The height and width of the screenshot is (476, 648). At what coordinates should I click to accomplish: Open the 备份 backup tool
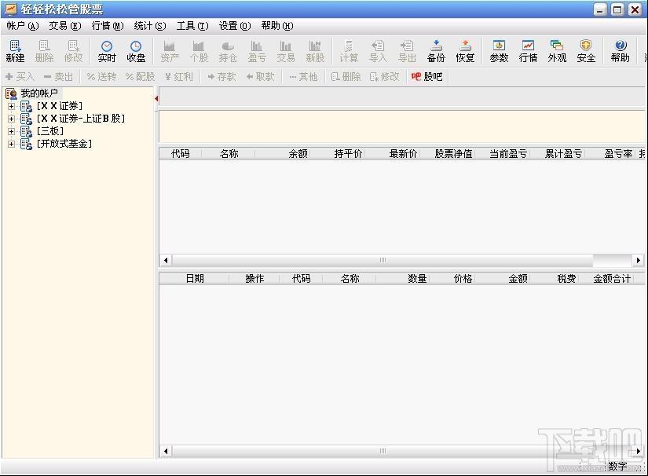coord(436,51)
